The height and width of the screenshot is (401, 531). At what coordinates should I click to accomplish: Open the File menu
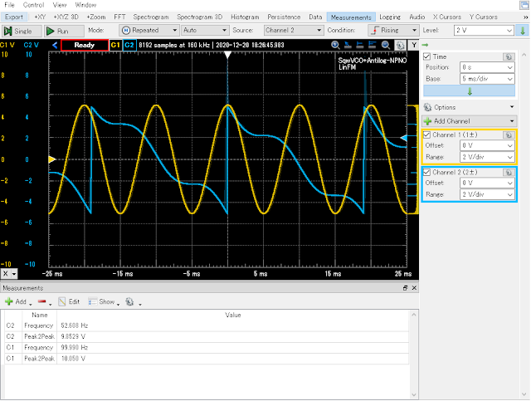(9, 5)
